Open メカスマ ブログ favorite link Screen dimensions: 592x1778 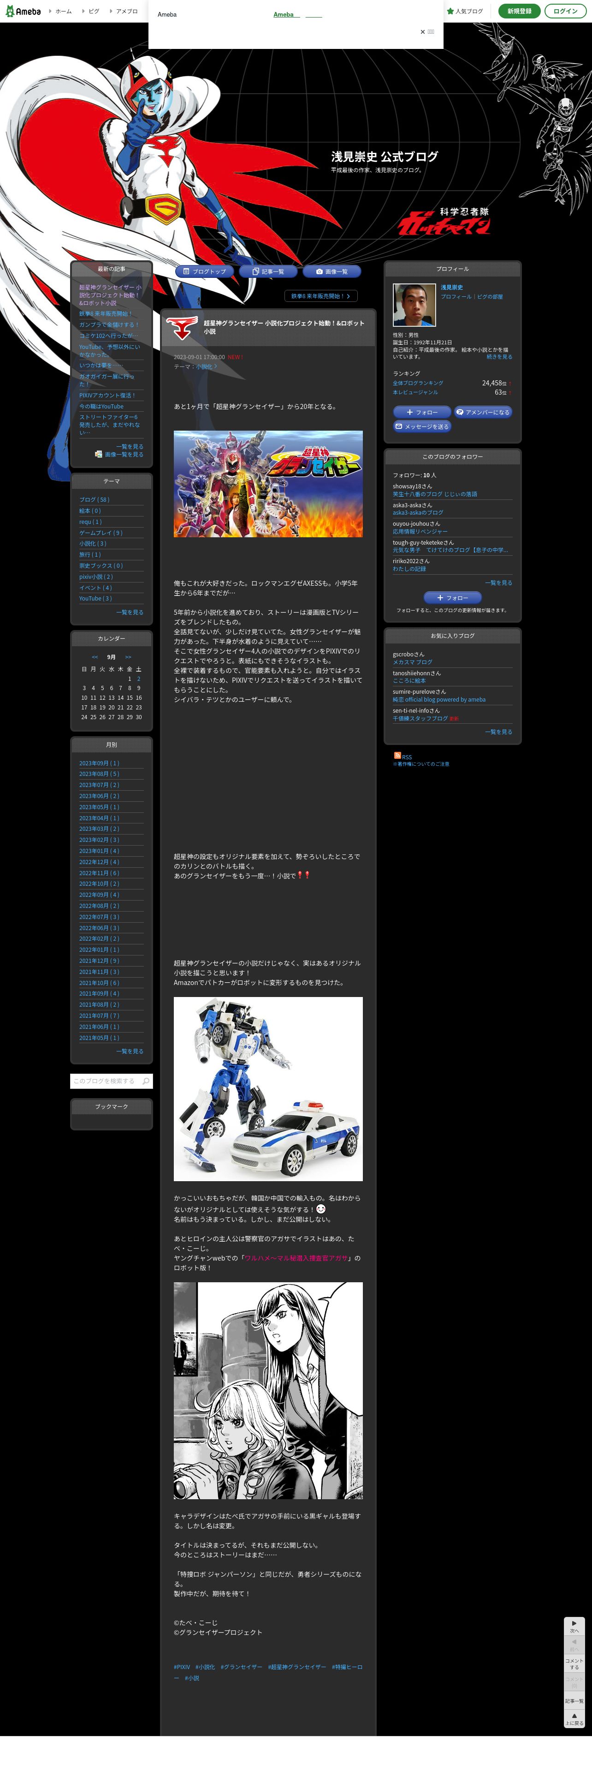click(413, 662)
